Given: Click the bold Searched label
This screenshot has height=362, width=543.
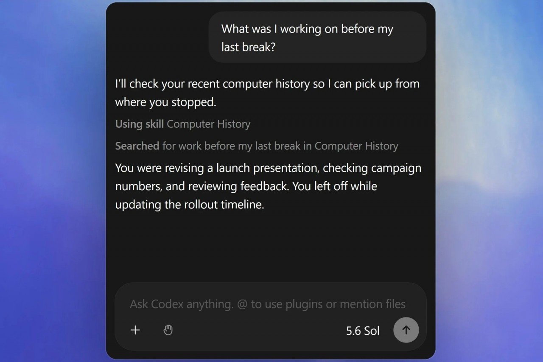Looking at the screenshot, I should click(x=137, y=146).
